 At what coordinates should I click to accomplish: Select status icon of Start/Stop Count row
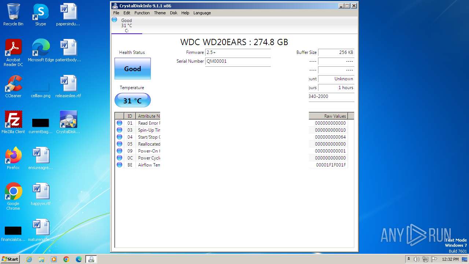pos(119,137)
